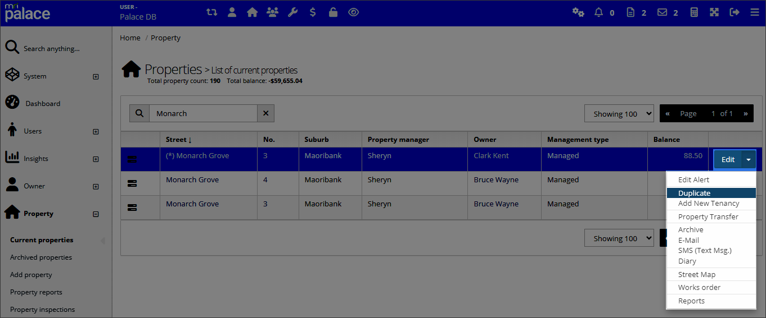Go to the Home breadcrumb
The width and height of the screenshot is (766, 318).
(x=130, y=38)
